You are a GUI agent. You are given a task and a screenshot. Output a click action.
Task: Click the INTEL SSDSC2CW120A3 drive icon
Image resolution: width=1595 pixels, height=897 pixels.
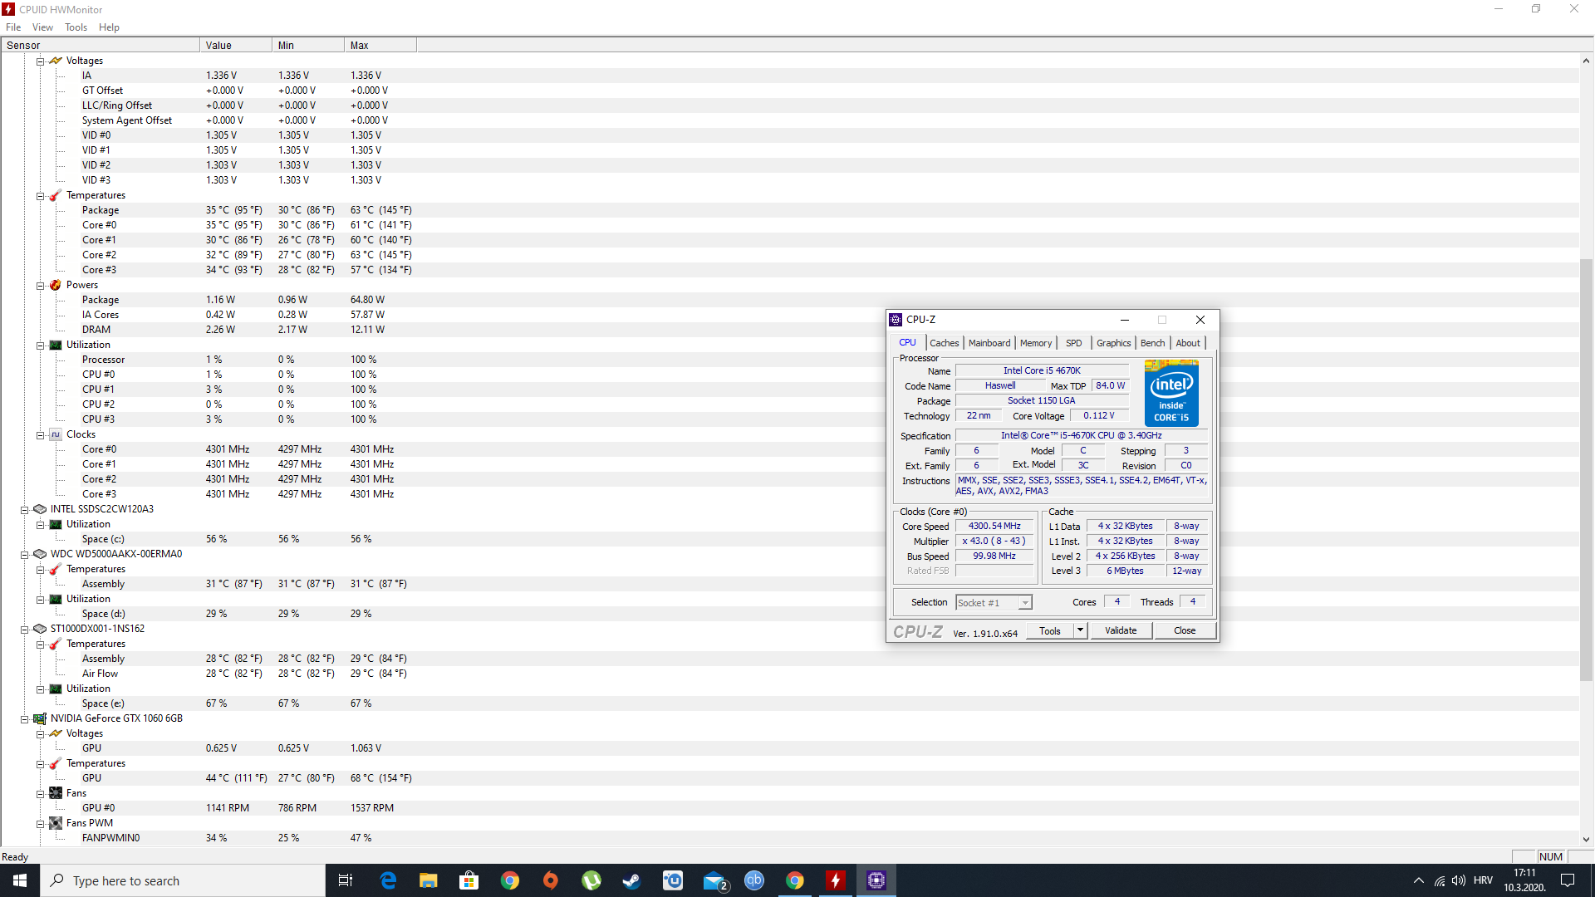(x=40, y=509)
